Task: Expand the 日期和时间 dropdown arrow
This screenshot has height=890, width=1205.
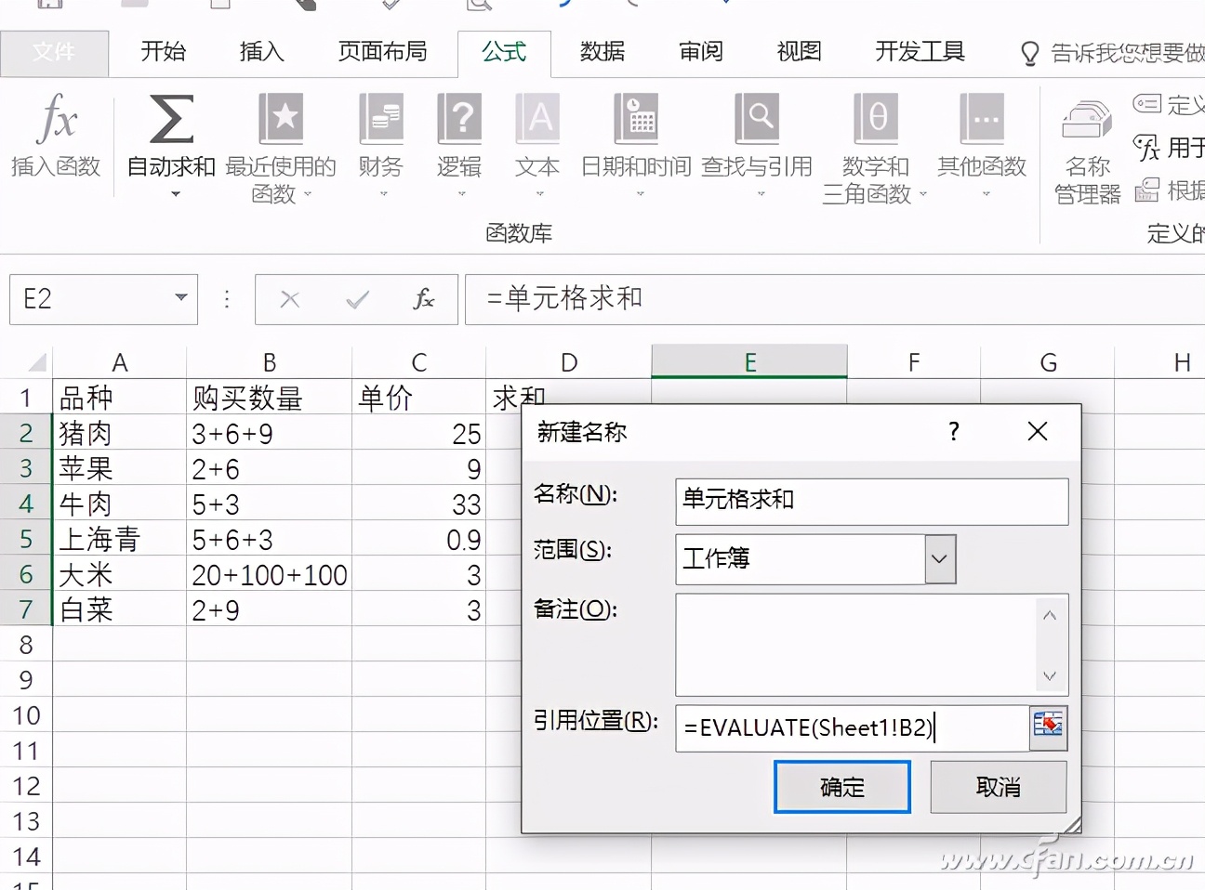Action: point(640,194)
